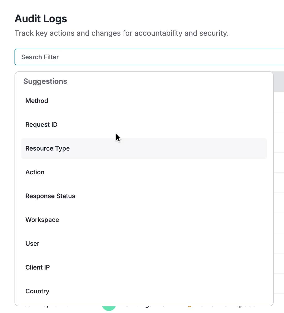Focus the Search Filter input field
The height and width of the screenshot is (313, 284).
pyautogui.click(x=149, y=57)
